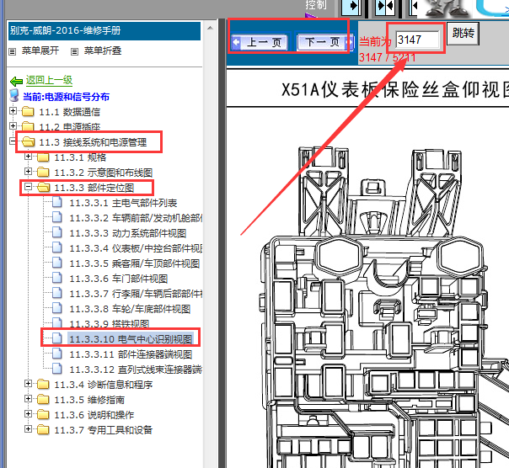Click the X51A仪表板保险丝盒 diagram title

point(395,89)
